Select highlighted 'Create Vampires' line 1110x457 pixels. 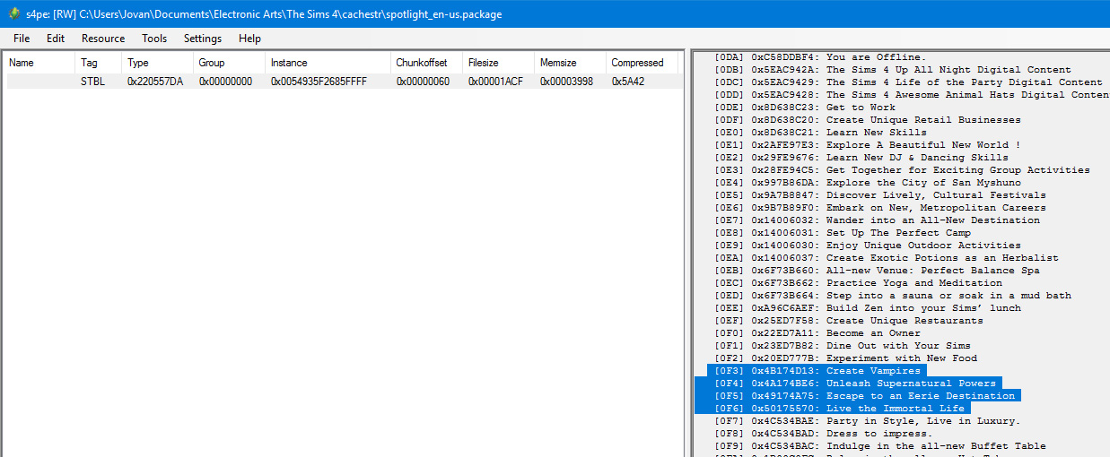coord(817,371)
